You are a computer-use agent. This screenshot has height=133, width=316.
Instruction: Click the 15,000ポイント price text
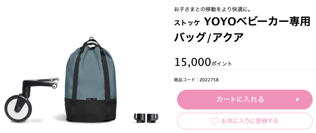coord(203,62)
